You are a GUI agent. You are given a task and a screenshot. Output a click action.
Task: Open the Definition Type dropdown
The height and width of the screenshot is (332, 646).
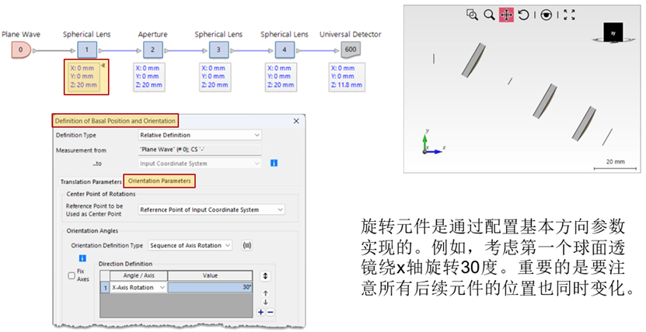pyautogui.click(x=200, y=135)
